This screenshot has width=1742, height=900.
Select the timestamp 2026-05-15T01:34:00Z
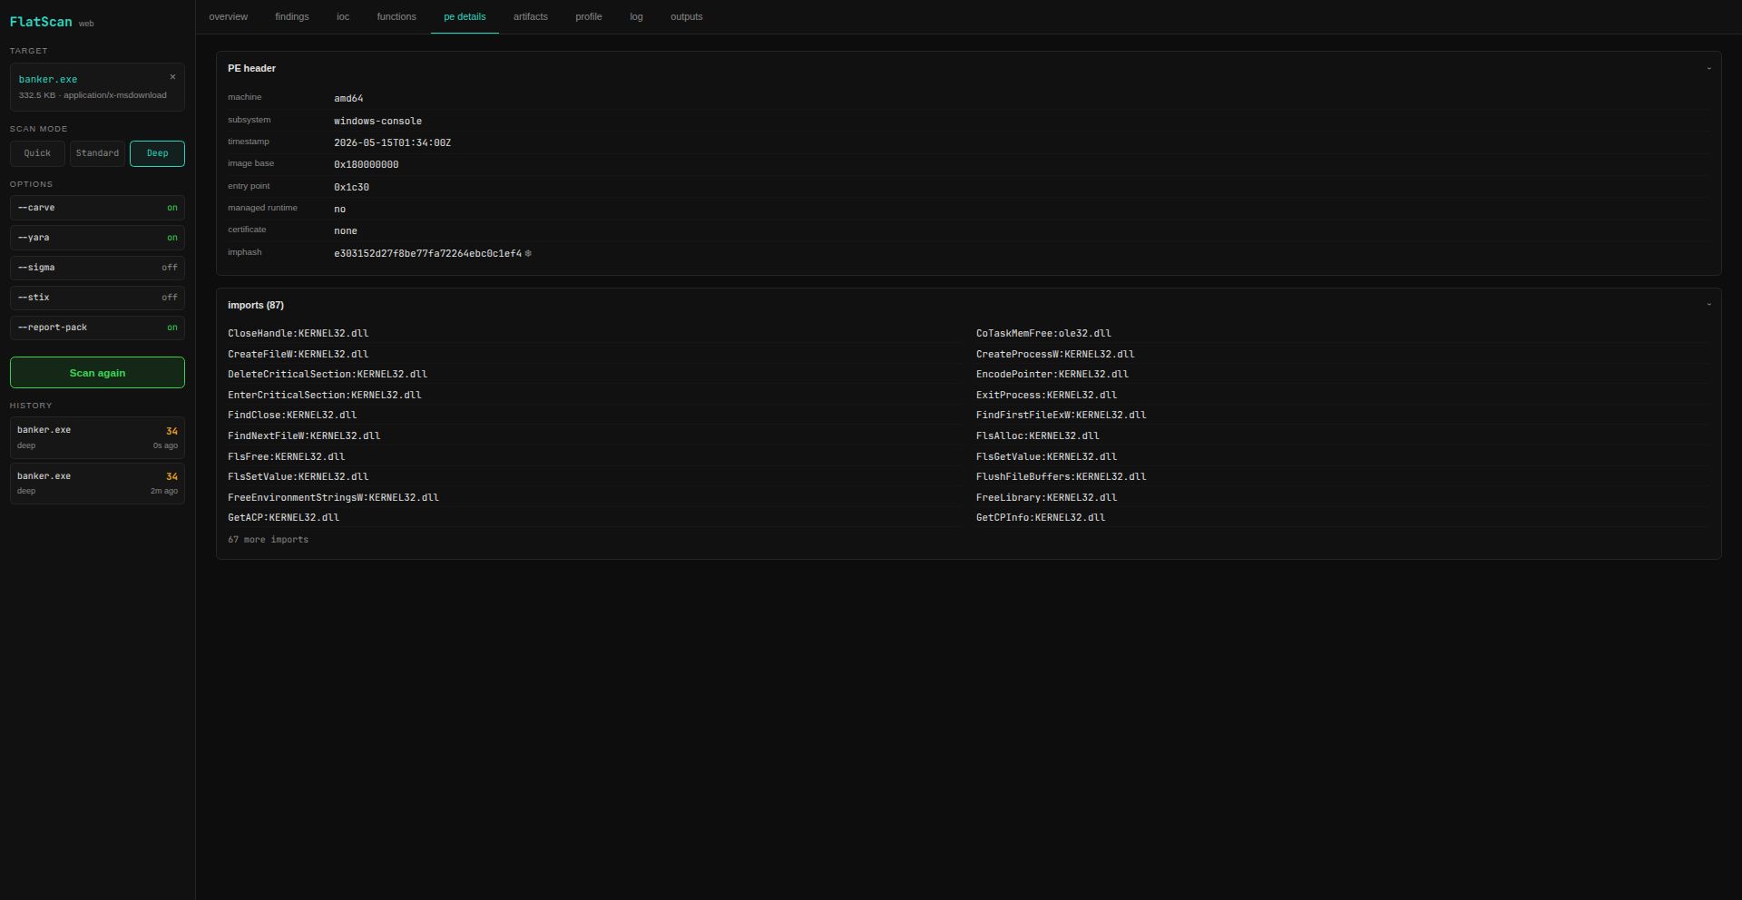tap(392, 143)
